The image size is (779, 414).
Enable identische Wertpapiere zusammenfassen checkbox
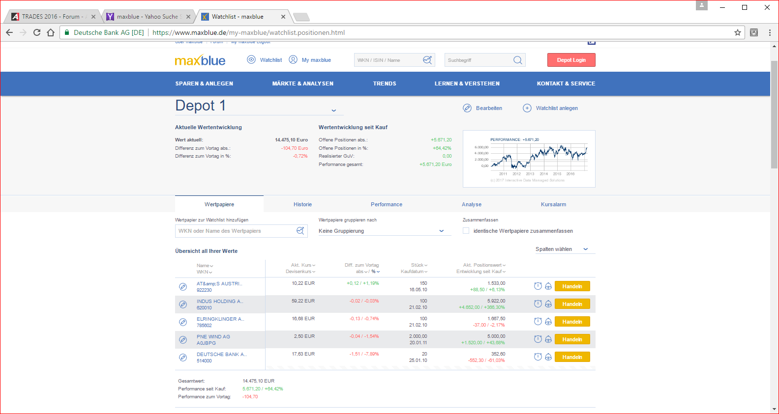pos(466,231)
